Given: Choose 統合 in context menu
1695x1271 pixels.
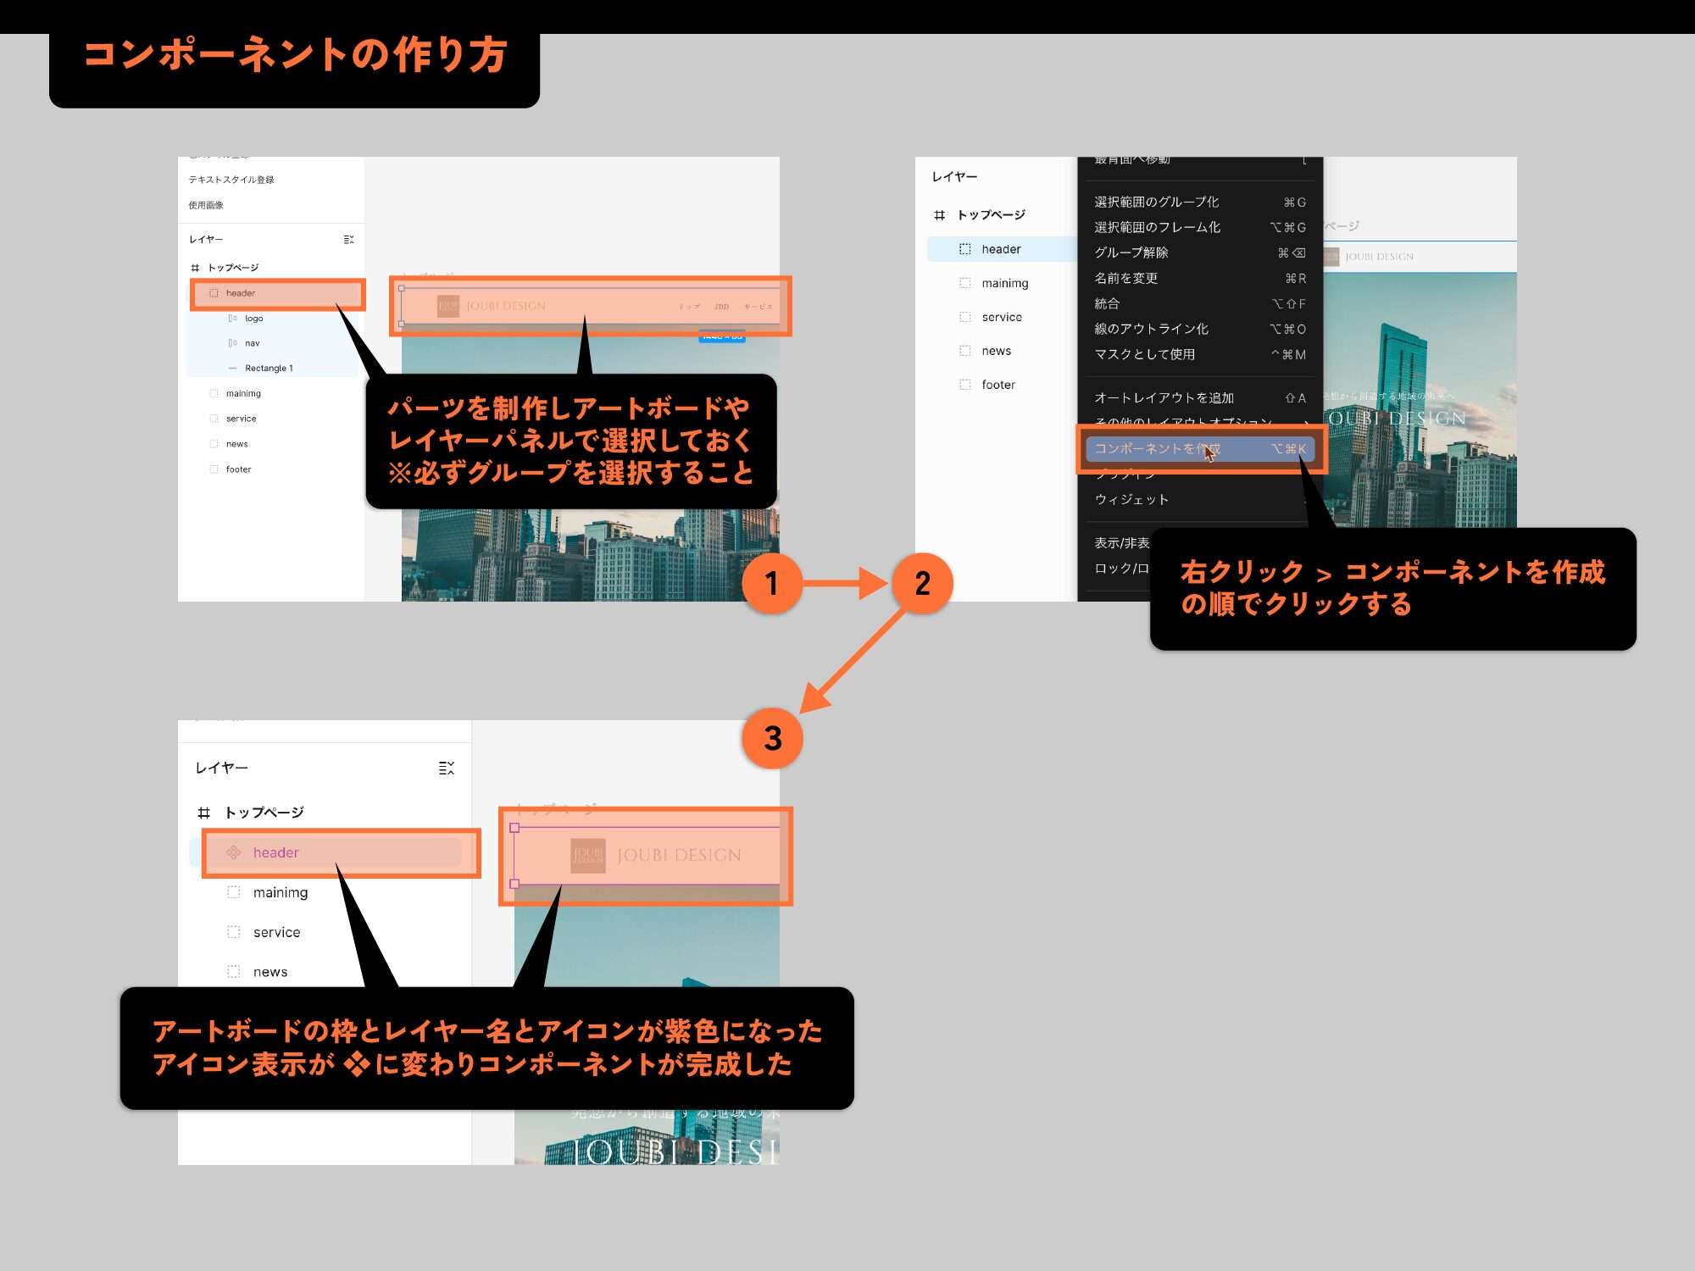Looking at the screenshot, I should (x=1200, y=304).
